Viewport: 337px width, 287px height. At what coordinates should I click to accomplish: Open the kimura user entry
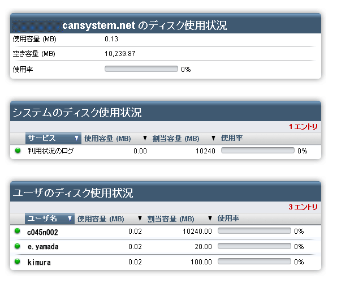(39, 262)
